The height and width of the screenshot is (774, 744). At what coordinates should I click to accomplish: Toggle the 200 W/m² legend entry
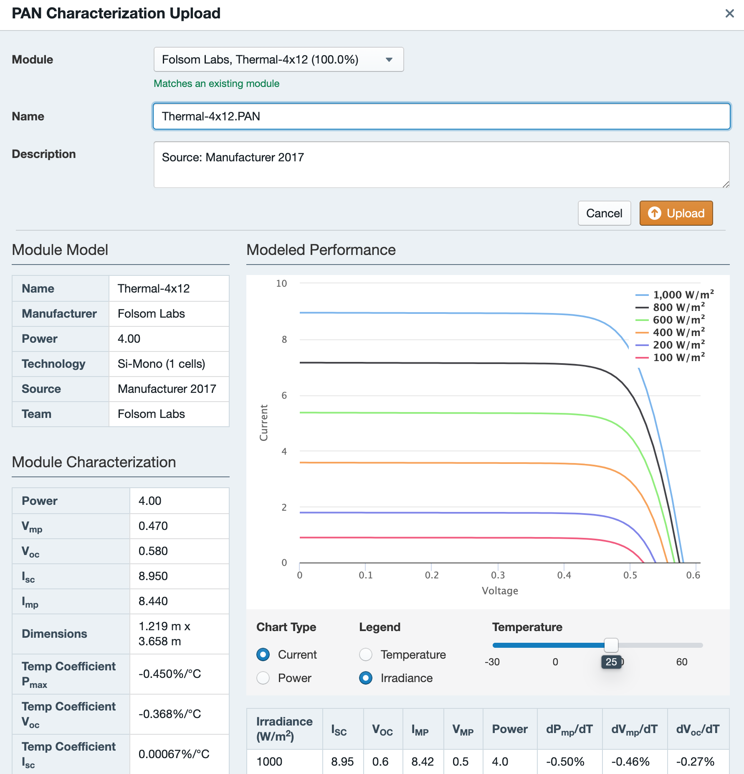pos(670,345)
